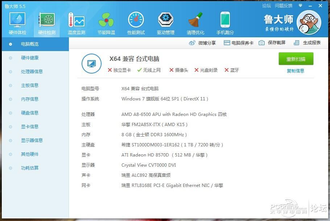Click '8 GB ( 金士顿 DDR3 1600MHz )' value

(154, 134)
